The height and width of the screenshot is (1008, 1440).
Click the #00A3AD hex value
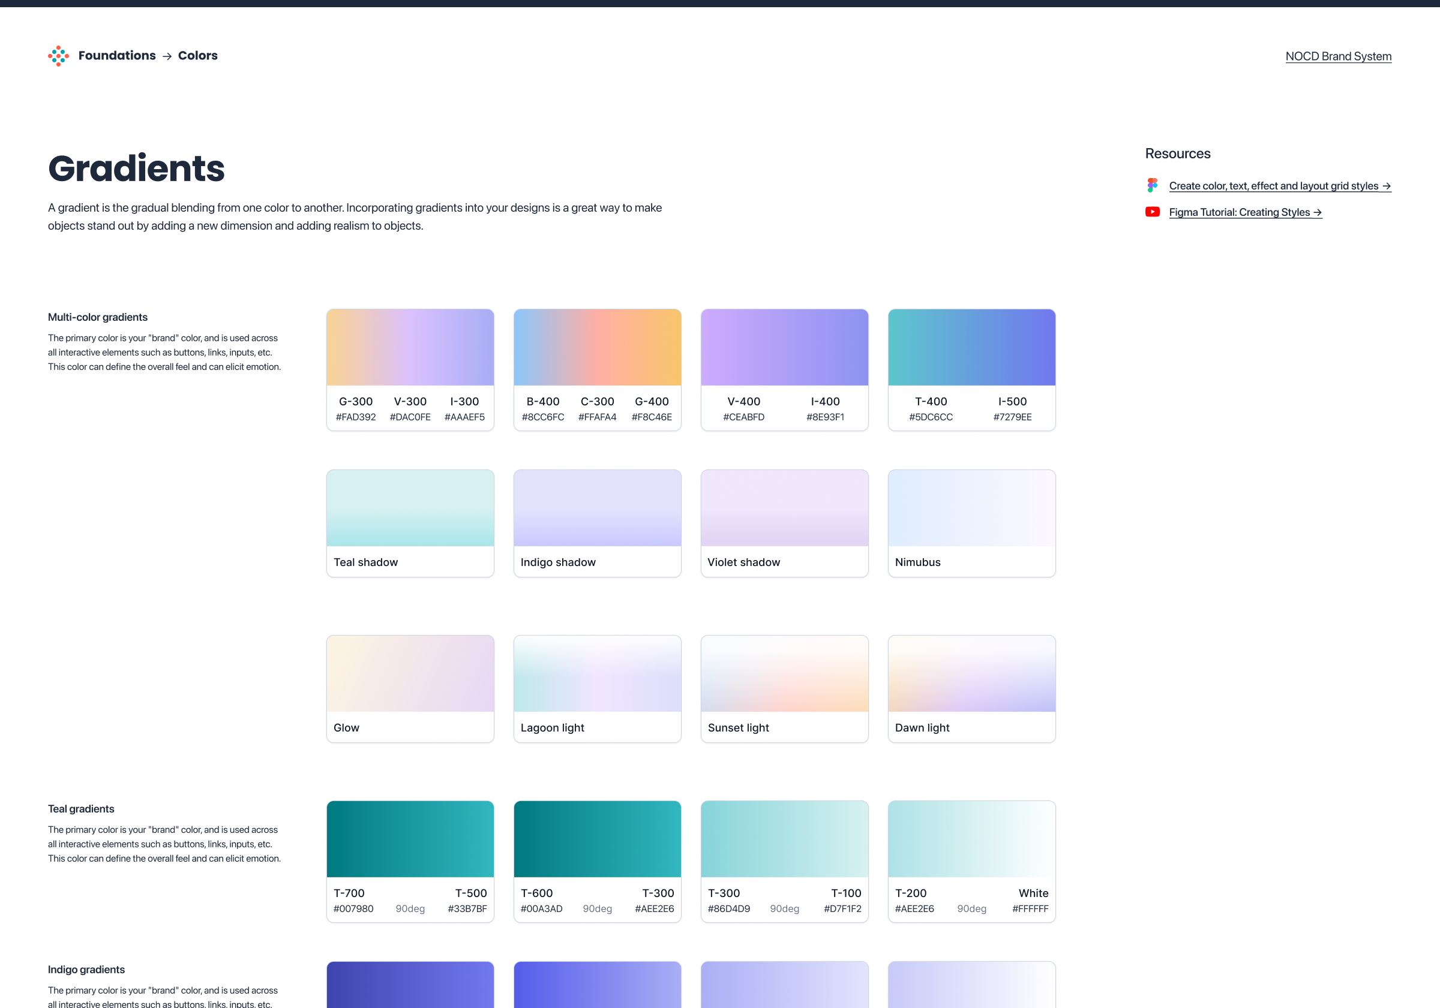coord(541,908)
